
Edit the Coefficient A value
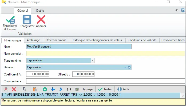(x=38, y=74)
